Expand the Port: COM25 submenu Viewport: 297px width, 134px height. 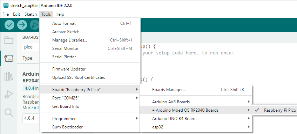(x=90, y=98)
